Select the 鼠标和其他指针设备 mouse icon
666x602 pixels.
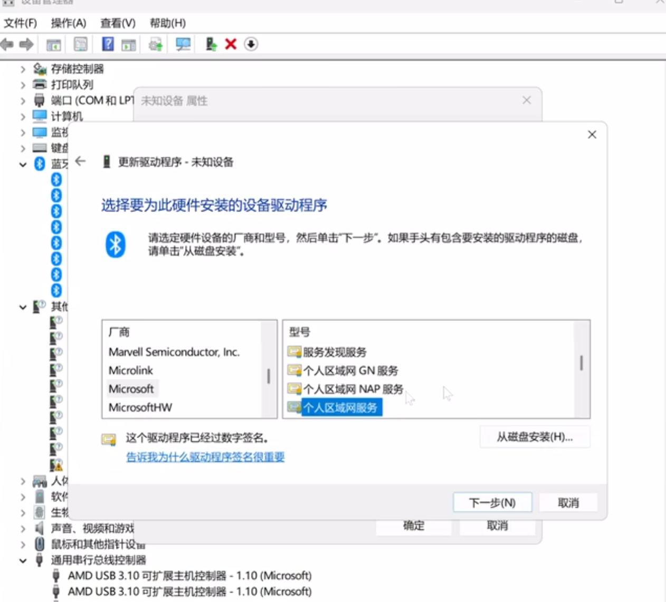[x=40, y=543]
